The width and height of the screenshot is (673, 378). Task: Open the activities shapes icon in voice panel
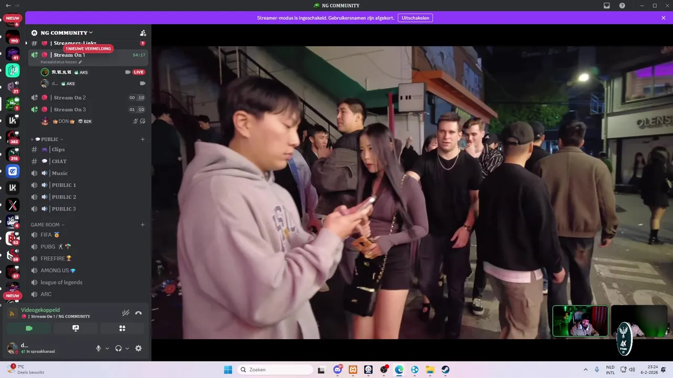[x=122, y=328]
